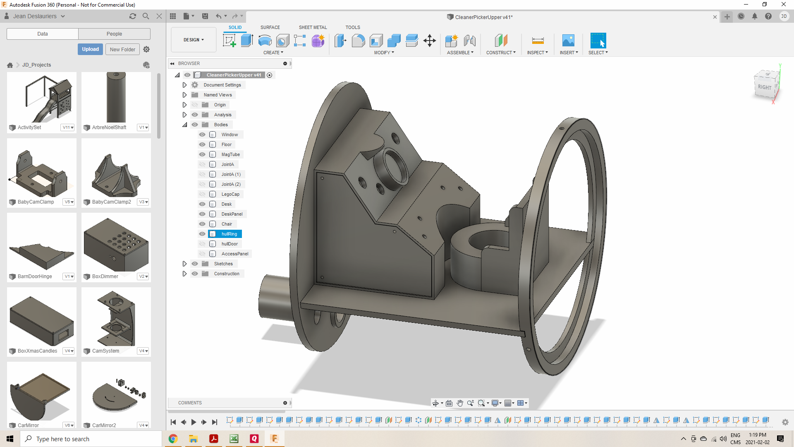Switch to the SHEET METAL tab
The image size is (794, 447).
click(x=313, y=27)
